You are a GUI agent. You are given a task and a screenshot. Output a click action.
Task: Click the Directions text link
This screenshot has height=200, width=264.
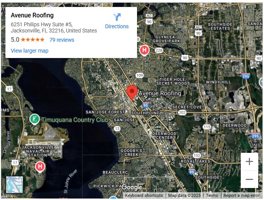[x=117, y=26]
